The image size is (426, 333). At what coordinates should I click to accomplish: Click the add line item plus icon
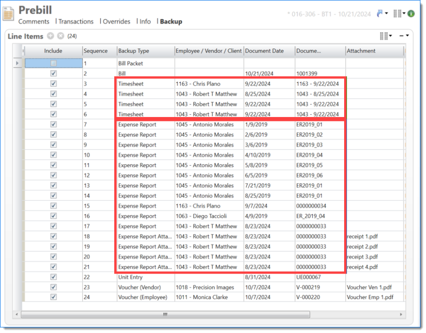pyautogui.click(x=50, y=36)
